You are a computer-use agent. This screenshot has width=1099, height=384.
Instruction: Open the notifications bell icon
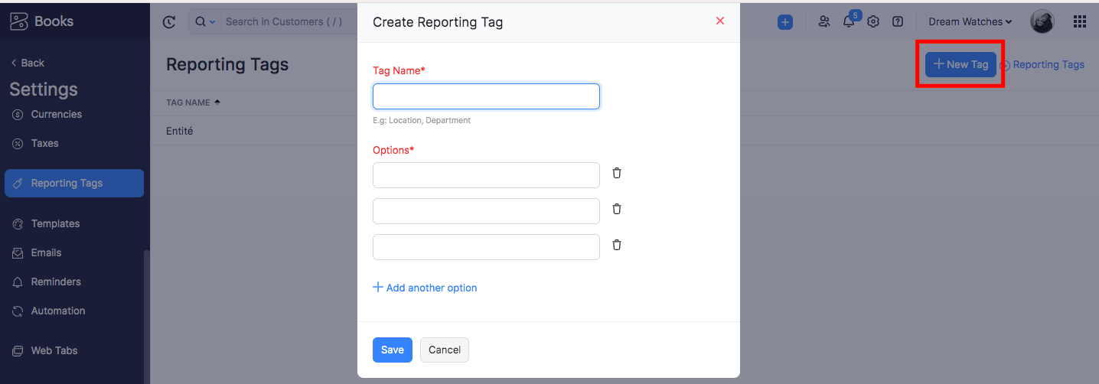849,21
